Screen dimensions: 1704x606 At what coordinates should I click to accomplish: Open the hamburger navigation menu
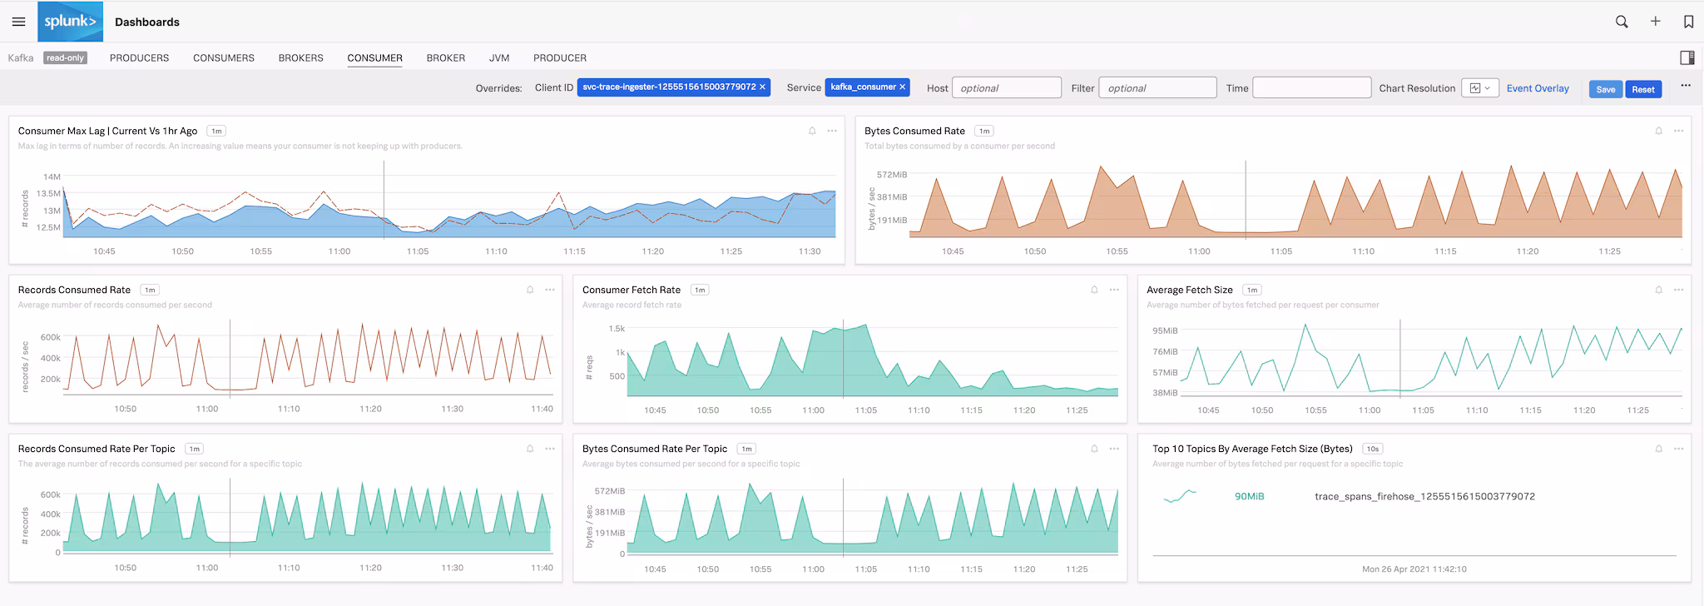point(18,22)
